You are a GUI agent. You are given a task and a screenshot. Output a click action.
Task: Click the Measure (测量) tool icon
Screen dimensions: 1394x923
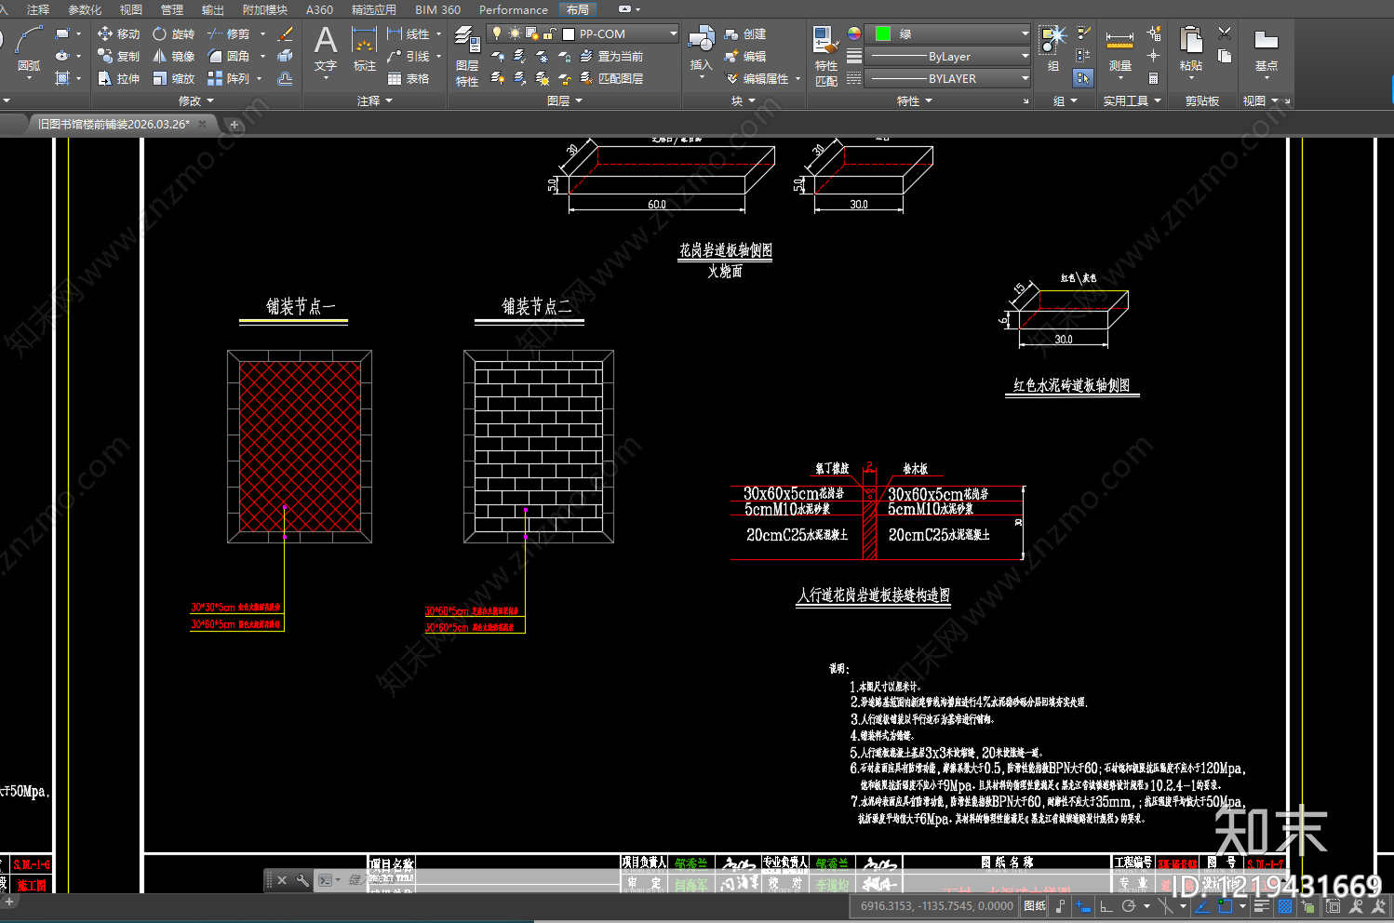click(x=1119, y=41)
